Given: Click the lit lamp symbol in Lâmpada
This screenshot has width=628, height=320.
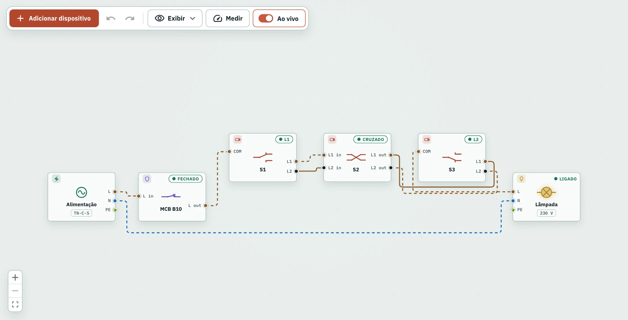Looking at the screenshot, I should pos(546,192).
